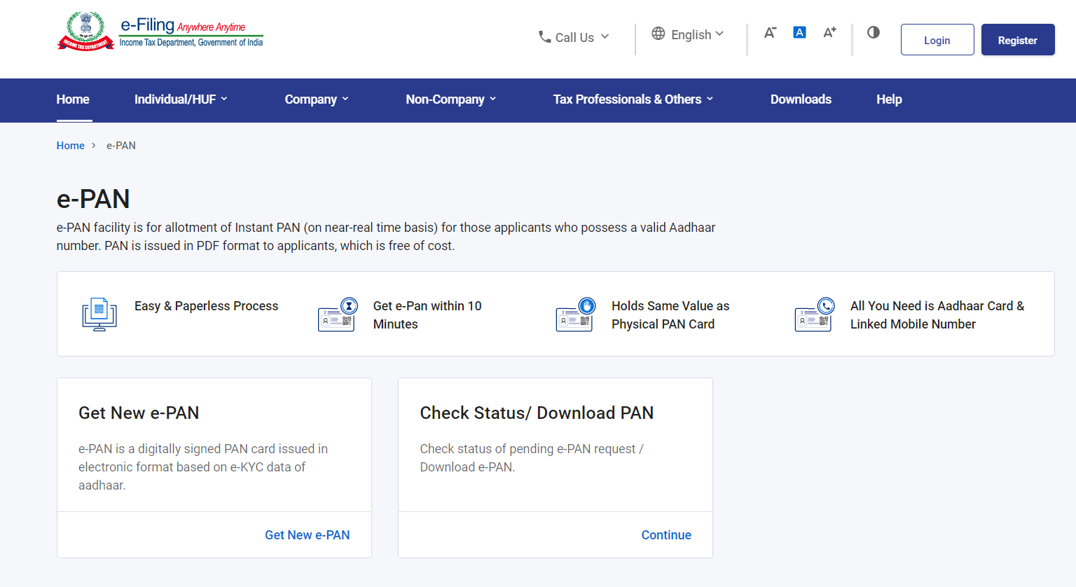This screenshot has width=1076, height=587.
Task: Click the Register button
Action: pos(1018,40)
